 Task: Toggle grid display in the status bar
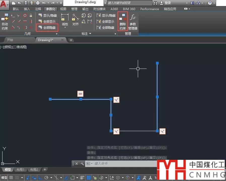click(x=11, y=178)
